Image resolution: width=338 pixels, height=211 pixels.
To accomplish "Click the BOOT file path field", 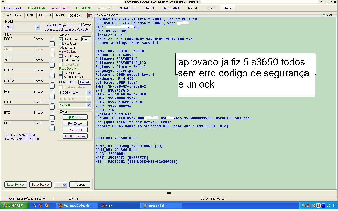I will click(x=26, y=44).
